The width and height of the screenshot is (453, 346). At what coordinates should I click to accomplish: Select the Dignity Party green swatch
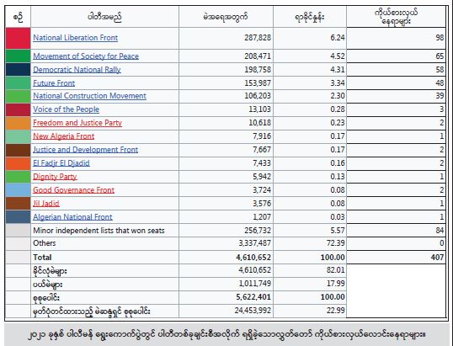[x=18, y=177]
